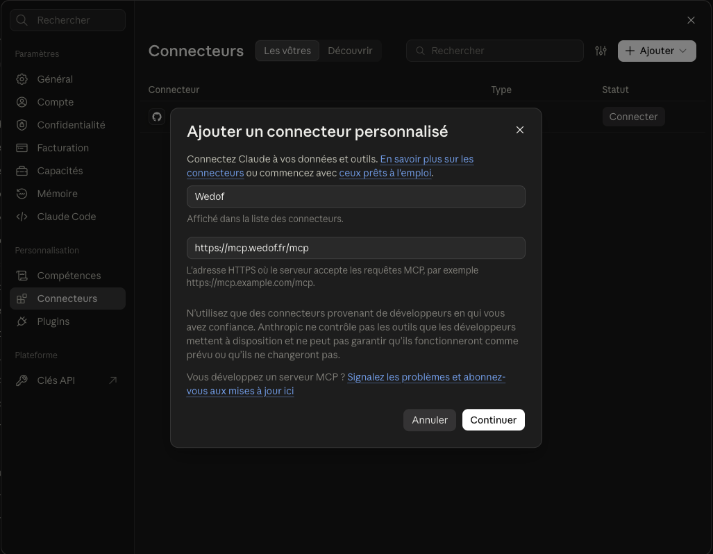
Task: Click the sidebar search magnifier icon
Action: coord(22,20)
